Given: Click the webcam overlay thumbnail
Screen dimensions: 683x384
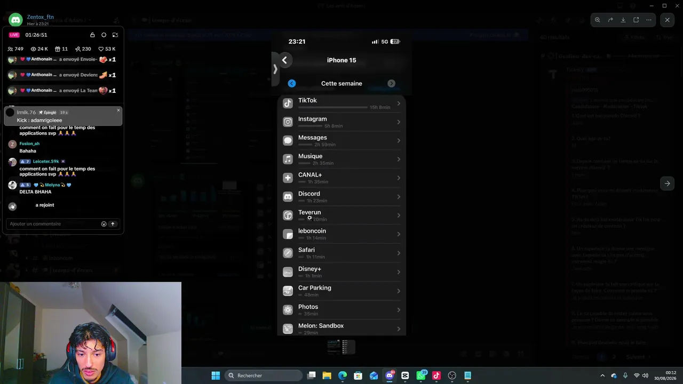Looking at the screenshot, I should point(91,333).
